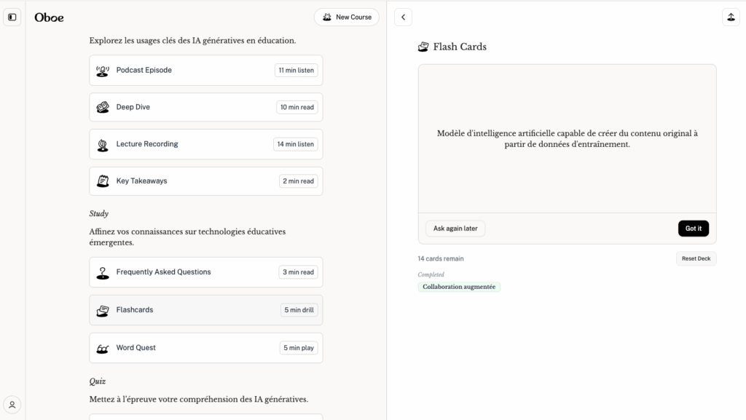Click the Key Takeaways icon
The height and width of the screenshot is (420, 746).
coord(103,181)
